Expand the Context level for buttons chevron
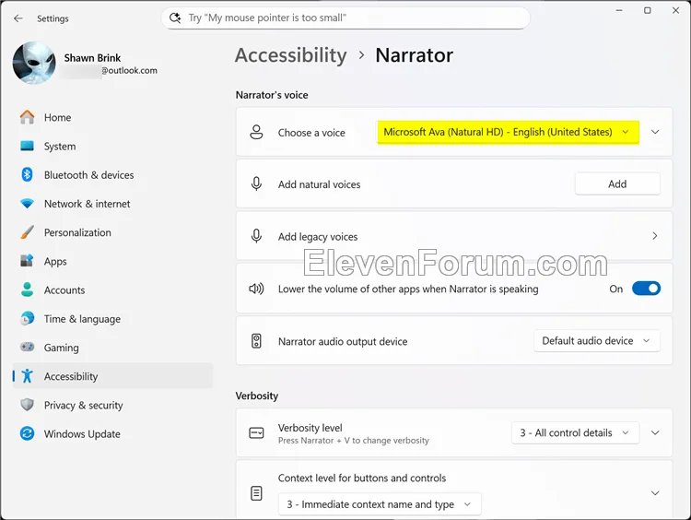The image size is (691, 520). tap(655, 493)
